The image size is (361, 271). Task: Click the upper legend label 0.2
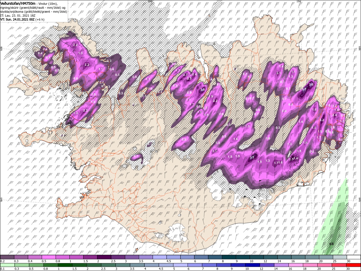[x=2, y=261]
